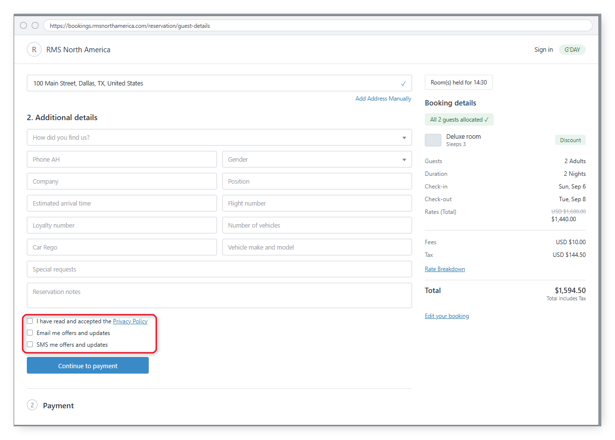Focus the Vehicle make and model field
This screenshot has height=440, width=615.
[x=317, y=247]
